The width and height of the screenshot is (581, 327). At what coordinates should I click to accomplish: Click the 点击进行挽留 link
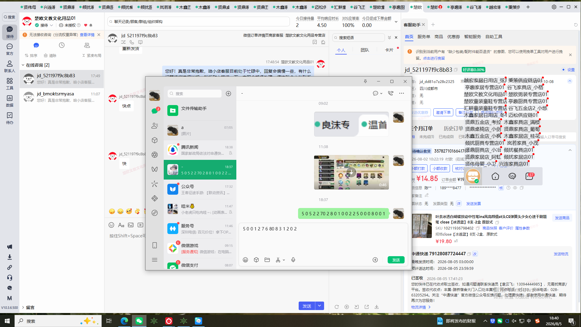[x=434, y=58]
